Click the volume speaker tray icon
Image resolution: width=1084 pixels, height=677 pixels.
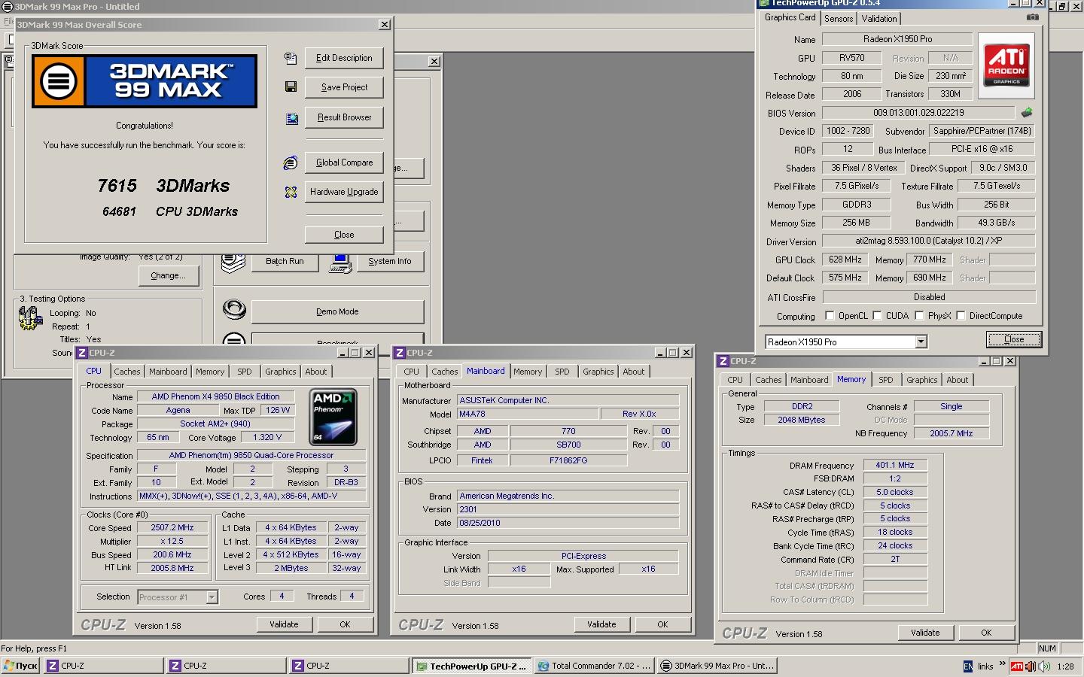click(x=1044, y=666)
